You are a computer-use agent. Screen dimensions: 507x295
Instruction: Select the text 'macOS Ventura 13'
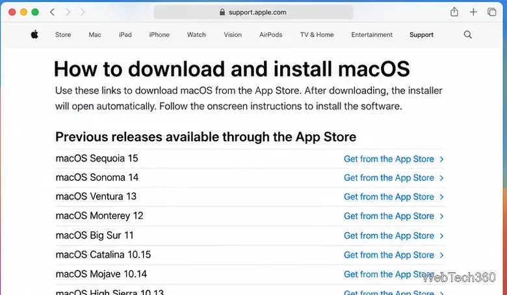(96, 196)
